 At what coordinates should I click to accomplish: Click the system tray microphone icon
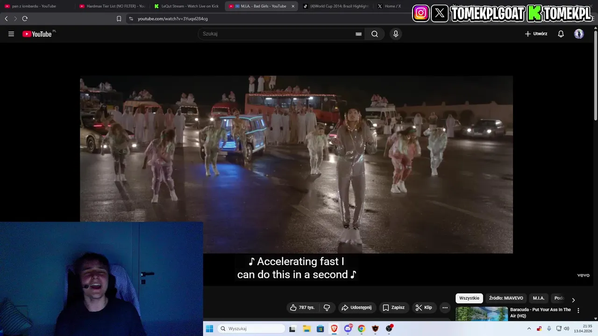[549, 329]
